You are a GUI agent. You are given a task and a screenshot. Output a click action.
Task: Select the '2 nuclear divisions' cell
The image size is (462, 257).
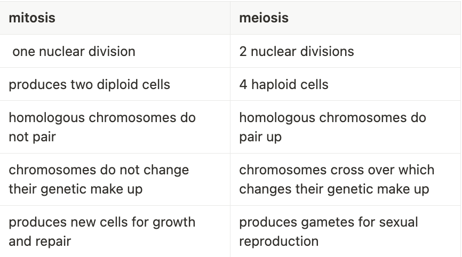tap(345, 51)
